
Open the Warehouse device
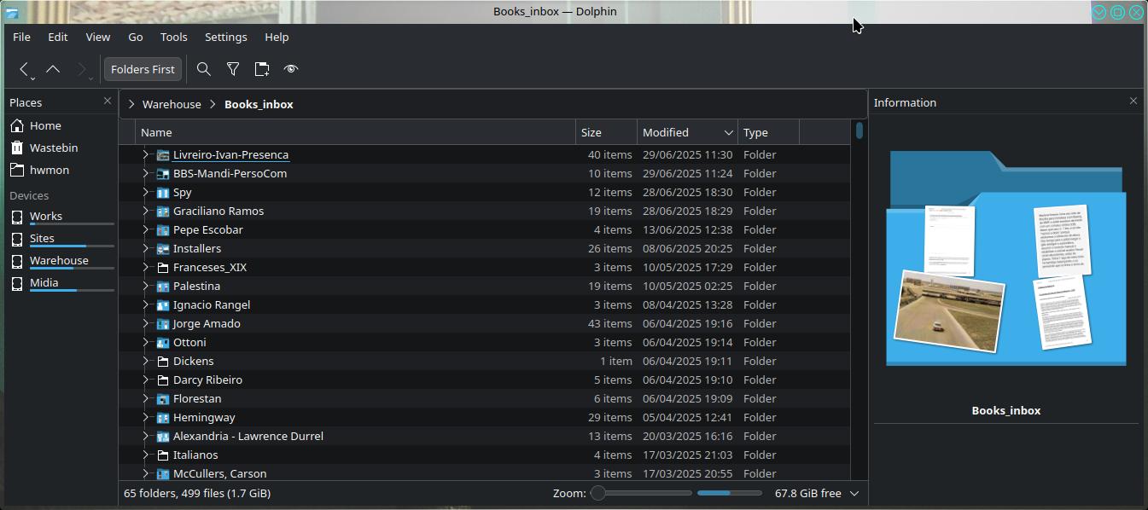pyautogui.click(x=61, y=261)
